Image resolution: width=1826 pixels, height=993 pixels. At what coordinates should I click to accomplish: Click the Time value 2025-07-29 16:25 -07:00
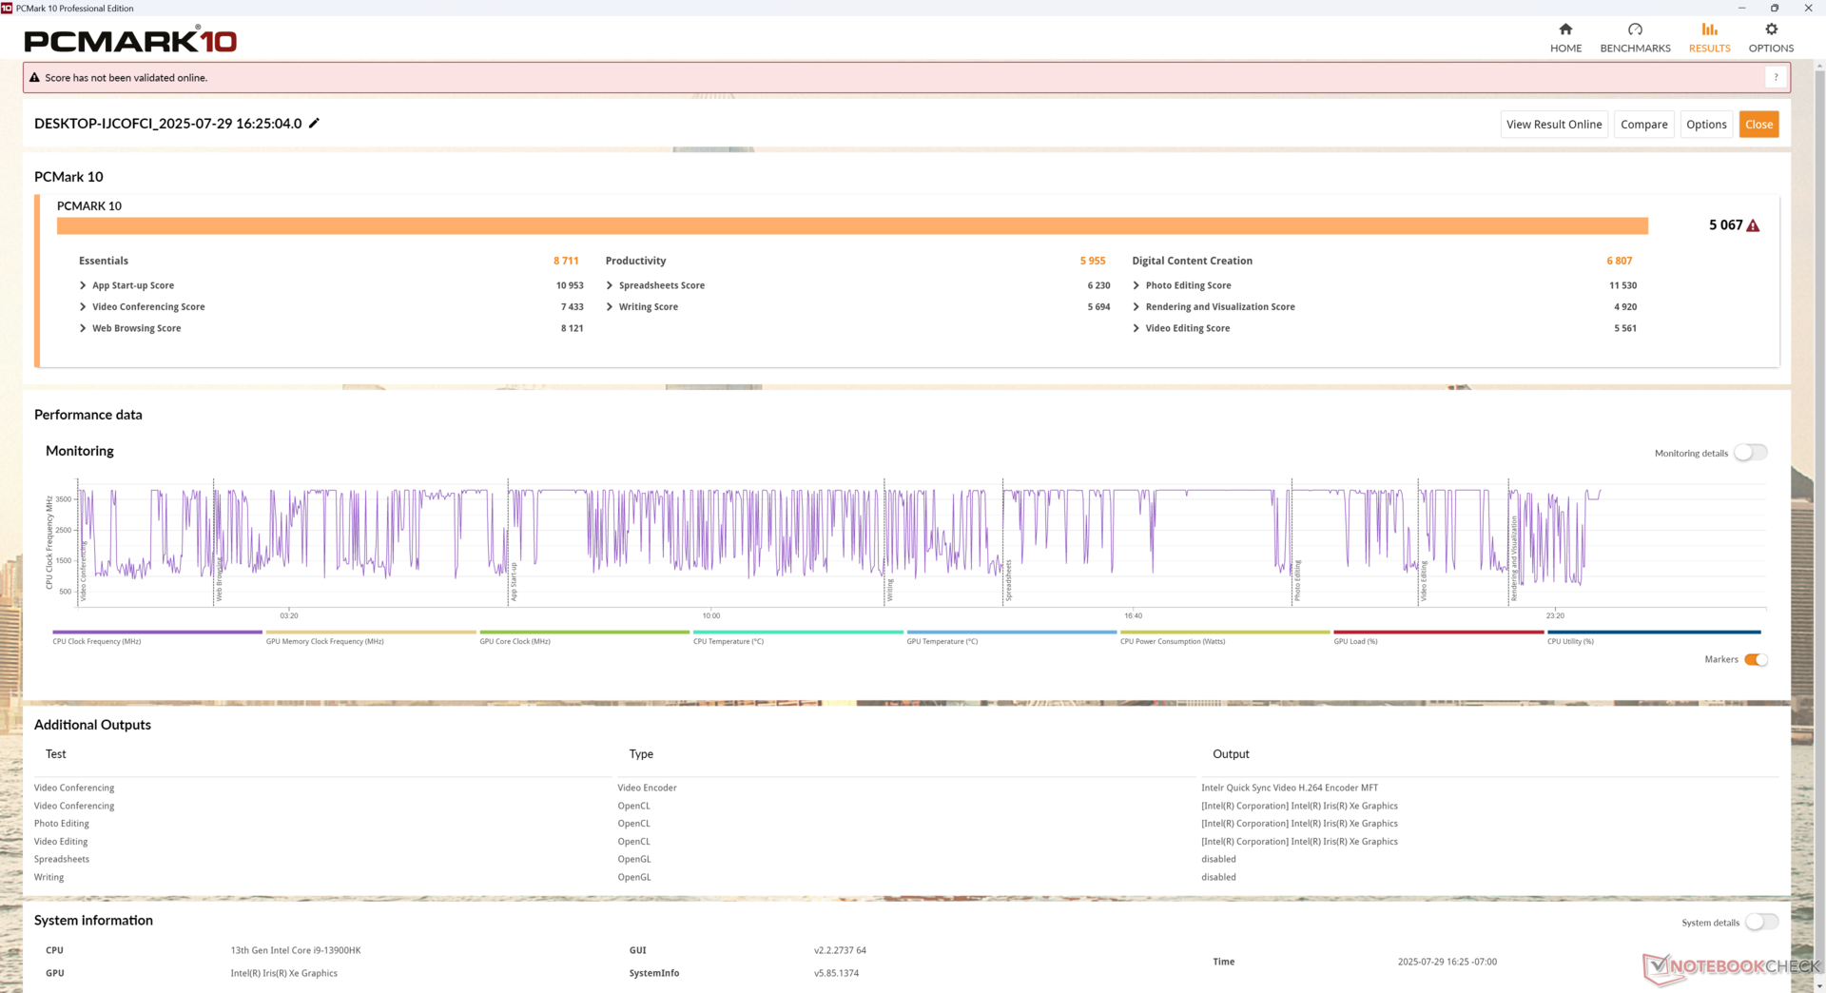[1447, 962]
